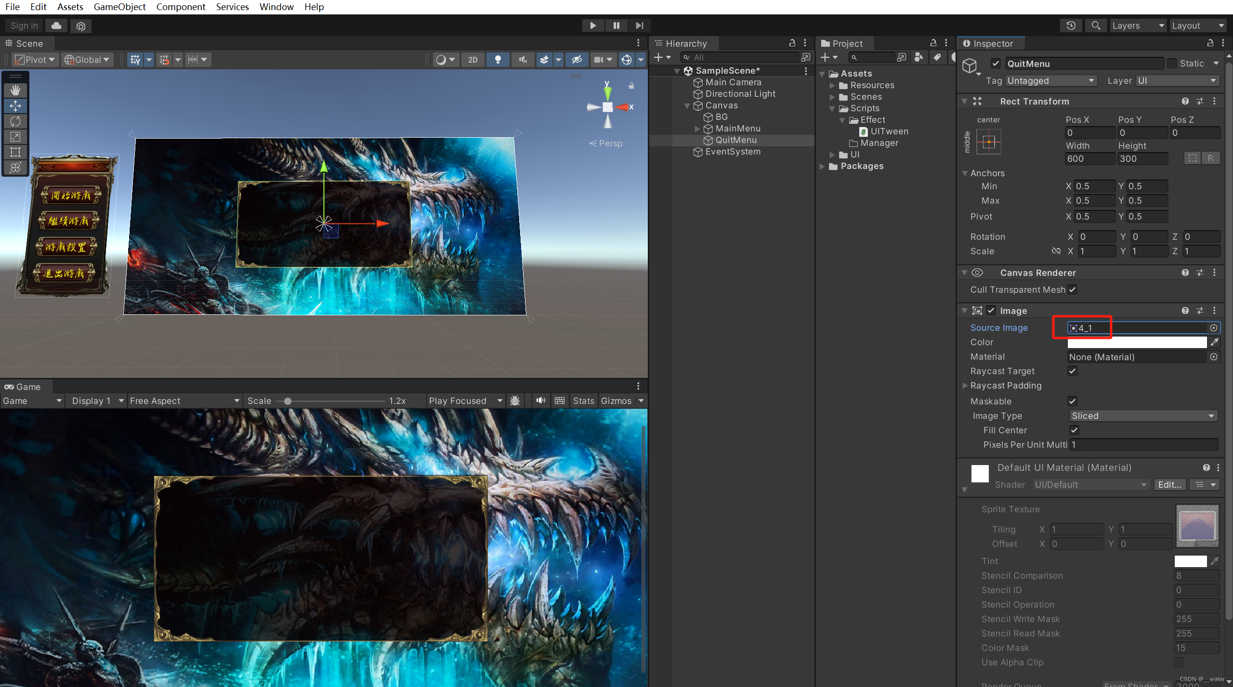The width and height of the screenshot is (1233, 687).
Task: Open the cloud services icon
Action: coord(56,26)
